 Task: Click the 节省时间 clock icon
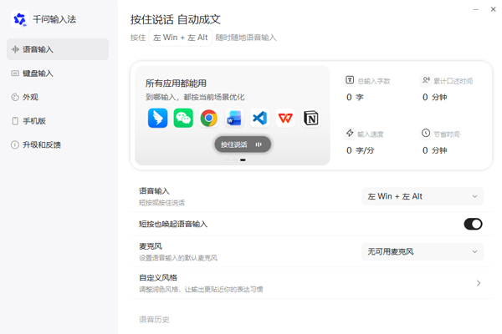coord(426,133)
